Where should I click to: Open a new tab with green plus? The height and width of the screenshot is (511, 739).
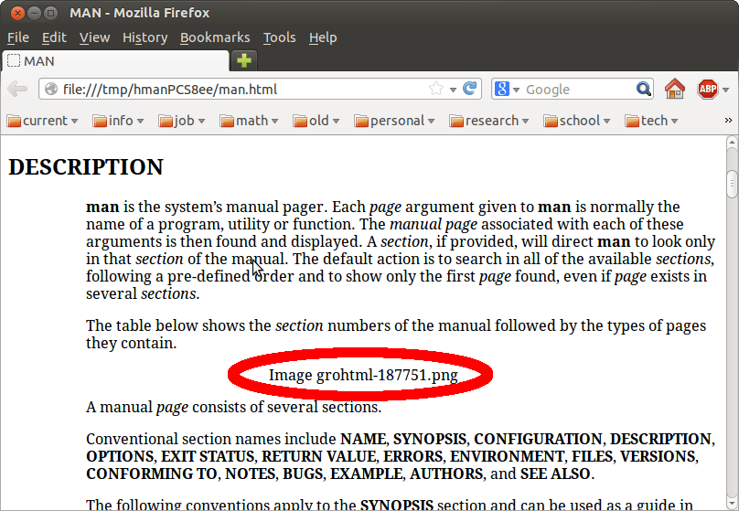243,60
